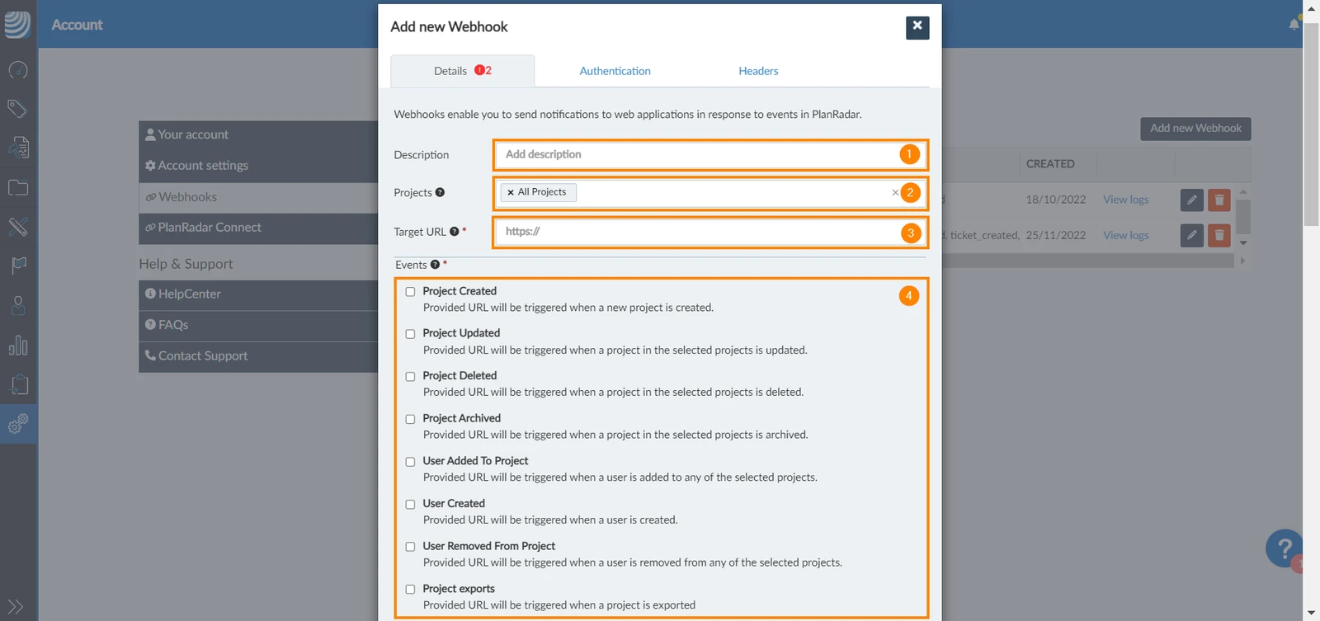
Task: View logs for the 18/10/2022 webhook
Action: (x=1125, y=200)
